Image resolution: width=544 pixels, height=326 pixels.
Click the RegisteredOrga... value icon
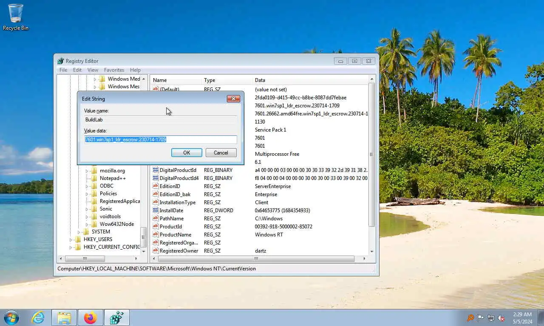click(156, 242)
